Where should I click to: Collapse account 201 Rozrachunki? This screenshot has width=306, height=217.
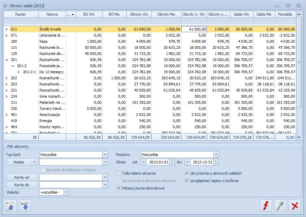tap(7, 60)
